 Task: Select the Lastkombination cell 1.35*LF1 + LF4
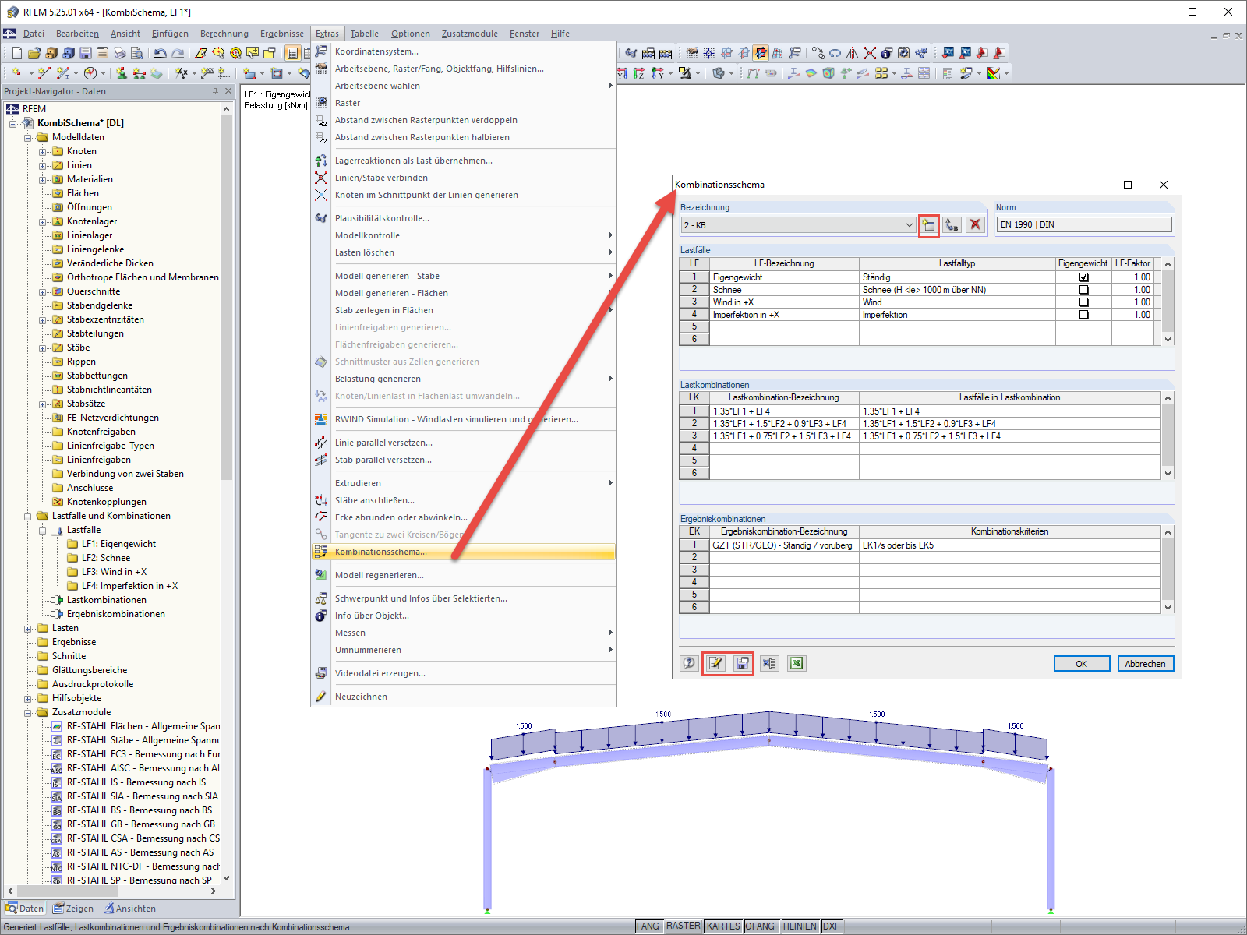tap(784, 411)
